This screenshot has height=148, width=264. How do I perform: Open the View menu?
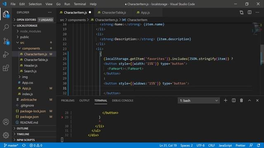[x=49, y=4]
